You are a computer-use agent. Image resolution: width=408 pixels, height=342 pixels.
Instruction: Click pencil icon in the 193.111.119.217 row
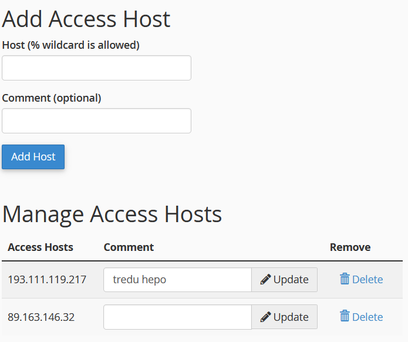(x=265, y=280)
